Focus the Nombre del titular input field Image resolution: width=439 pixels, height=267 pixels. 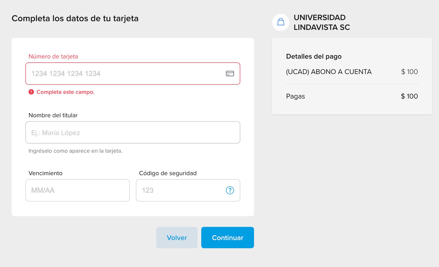click(x=133, y=132)
